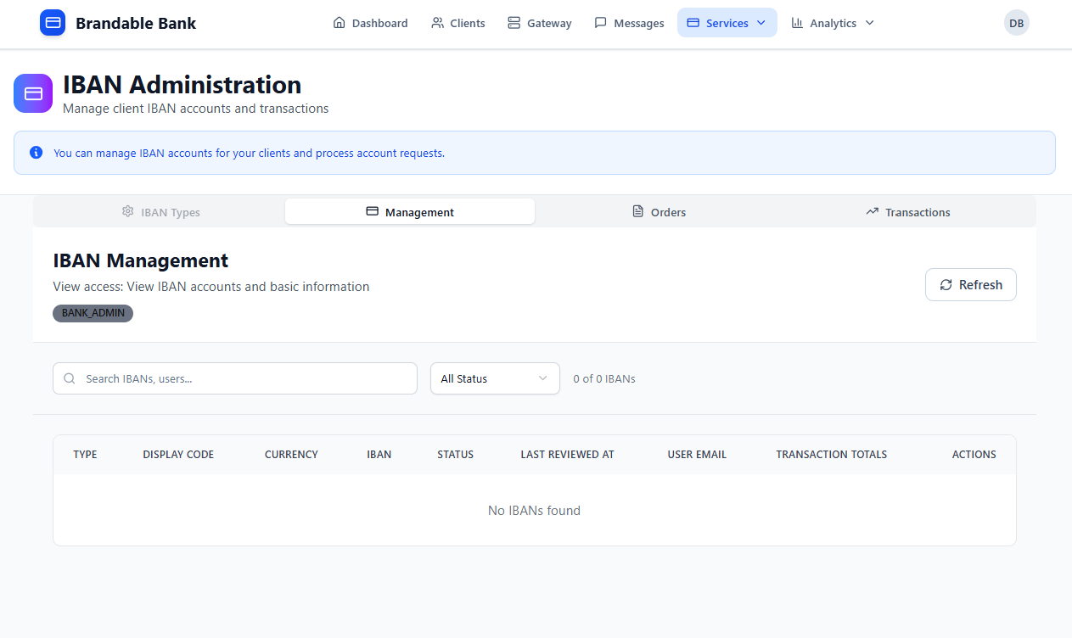The height and width of the screenshot is (638, 1072).
Task: Navigate to Gateway
Action: pos(539,23)
